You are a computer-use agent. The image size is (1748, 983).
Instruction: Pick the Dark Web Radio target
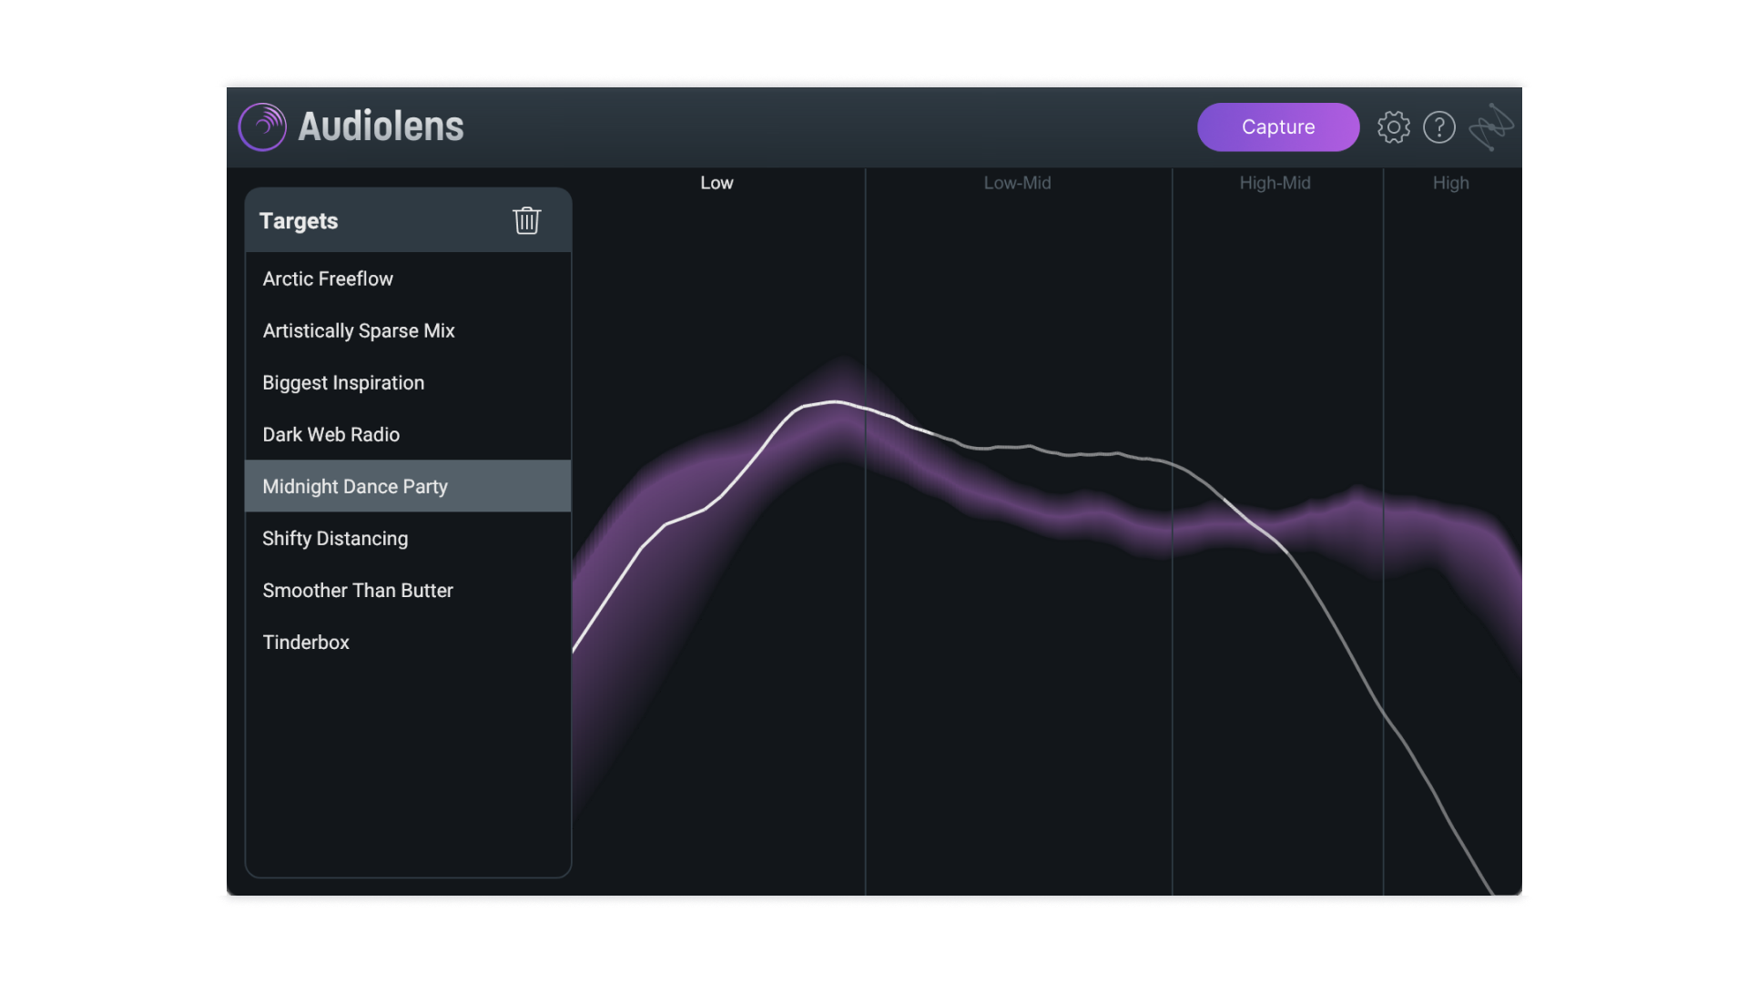tap(330, 435)
